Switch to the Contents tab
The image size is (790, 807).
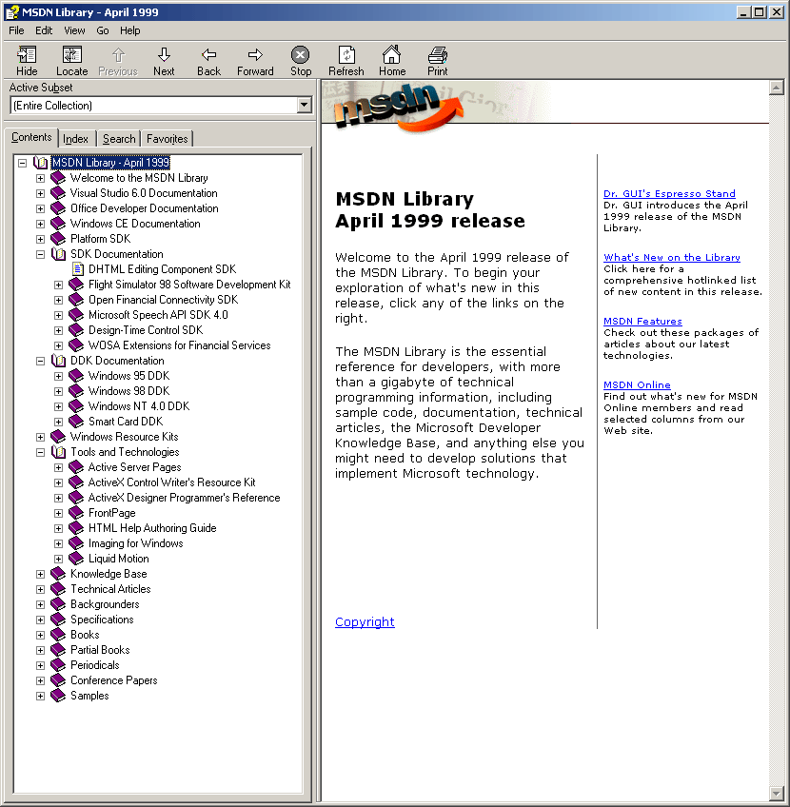[31, 137]
